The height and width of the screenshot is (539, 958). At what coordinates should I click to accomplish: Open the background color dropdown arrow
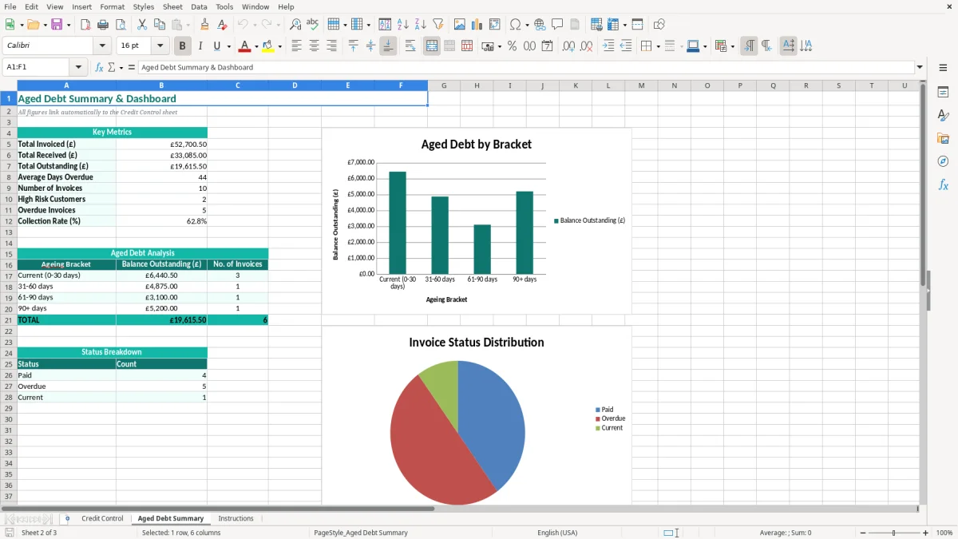[279, 46]
